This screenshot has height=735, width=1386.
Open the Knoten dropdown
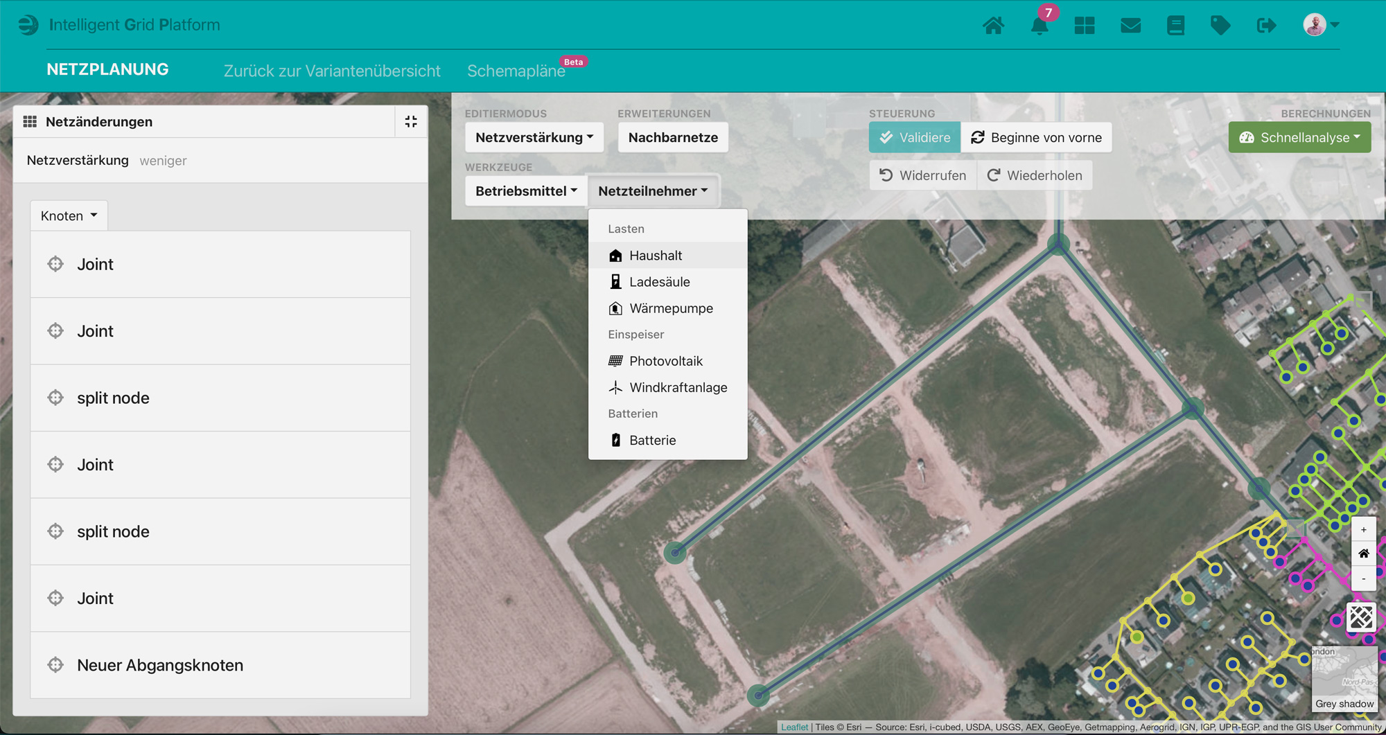click(69, 215)
